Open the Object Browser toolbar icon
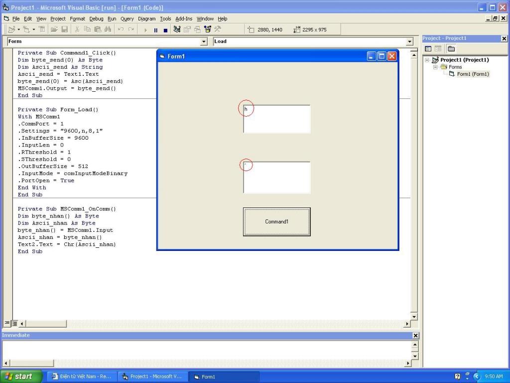Viewport: 510px width, 383px height. pyautogui.click(x=207, y=29)
